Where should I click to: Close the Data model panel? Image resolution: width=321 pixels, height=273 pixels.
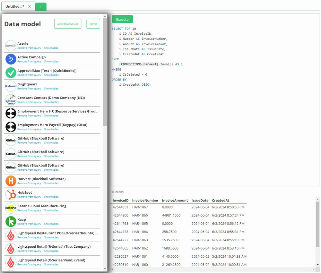tap(93, 24)
